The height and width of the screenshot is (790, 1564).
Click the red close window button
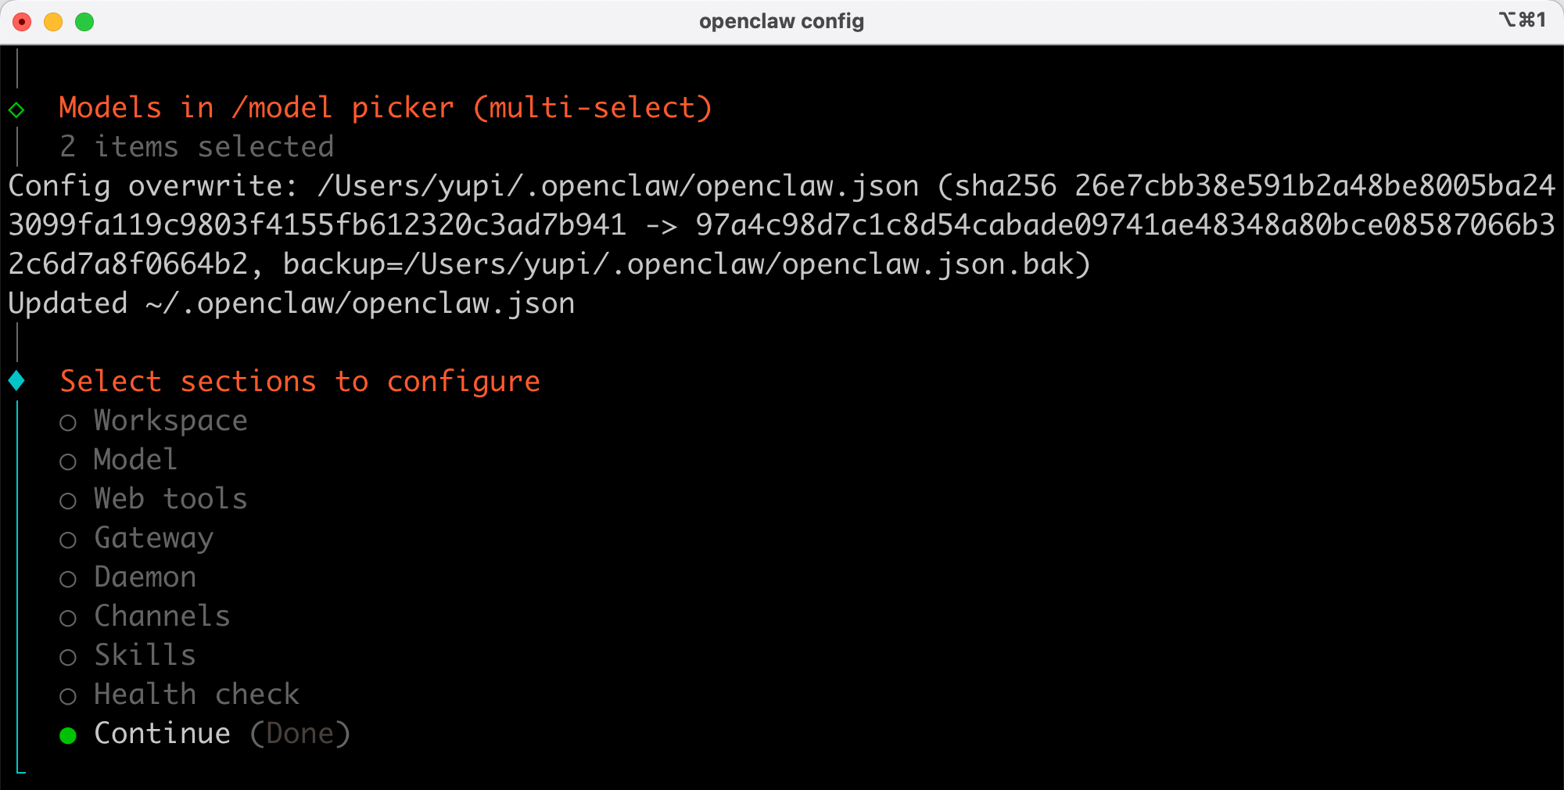(x=23, y=22)
